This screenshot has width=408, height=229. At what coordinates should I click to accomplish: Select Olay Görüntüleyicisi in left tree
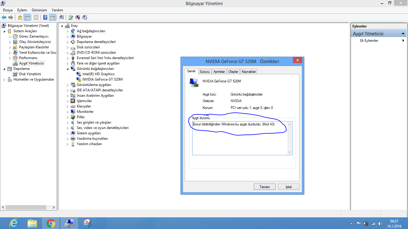(x=35, y=42)
